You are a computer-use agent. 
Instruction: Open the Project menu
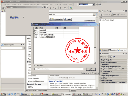point(33,5)
